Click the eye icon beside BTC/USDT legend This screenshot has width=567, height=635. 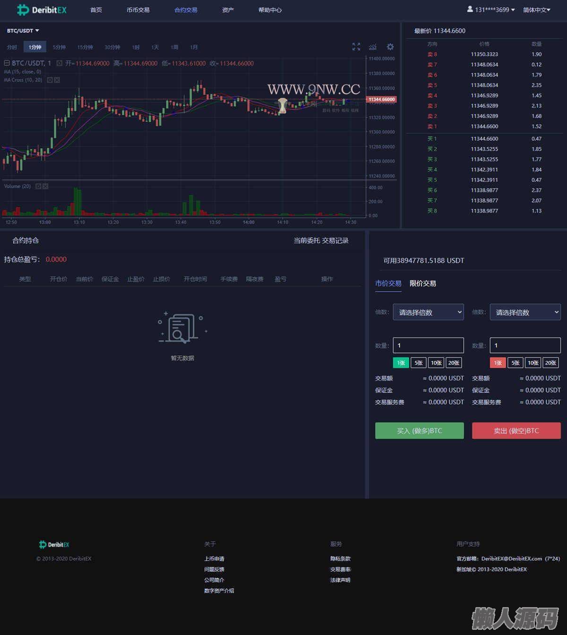point(59,63)
